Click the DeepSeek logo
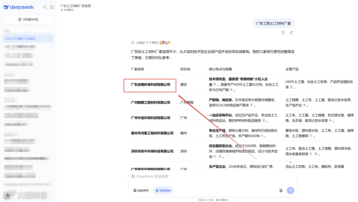The image size is (358, 202). click(18, 7)
